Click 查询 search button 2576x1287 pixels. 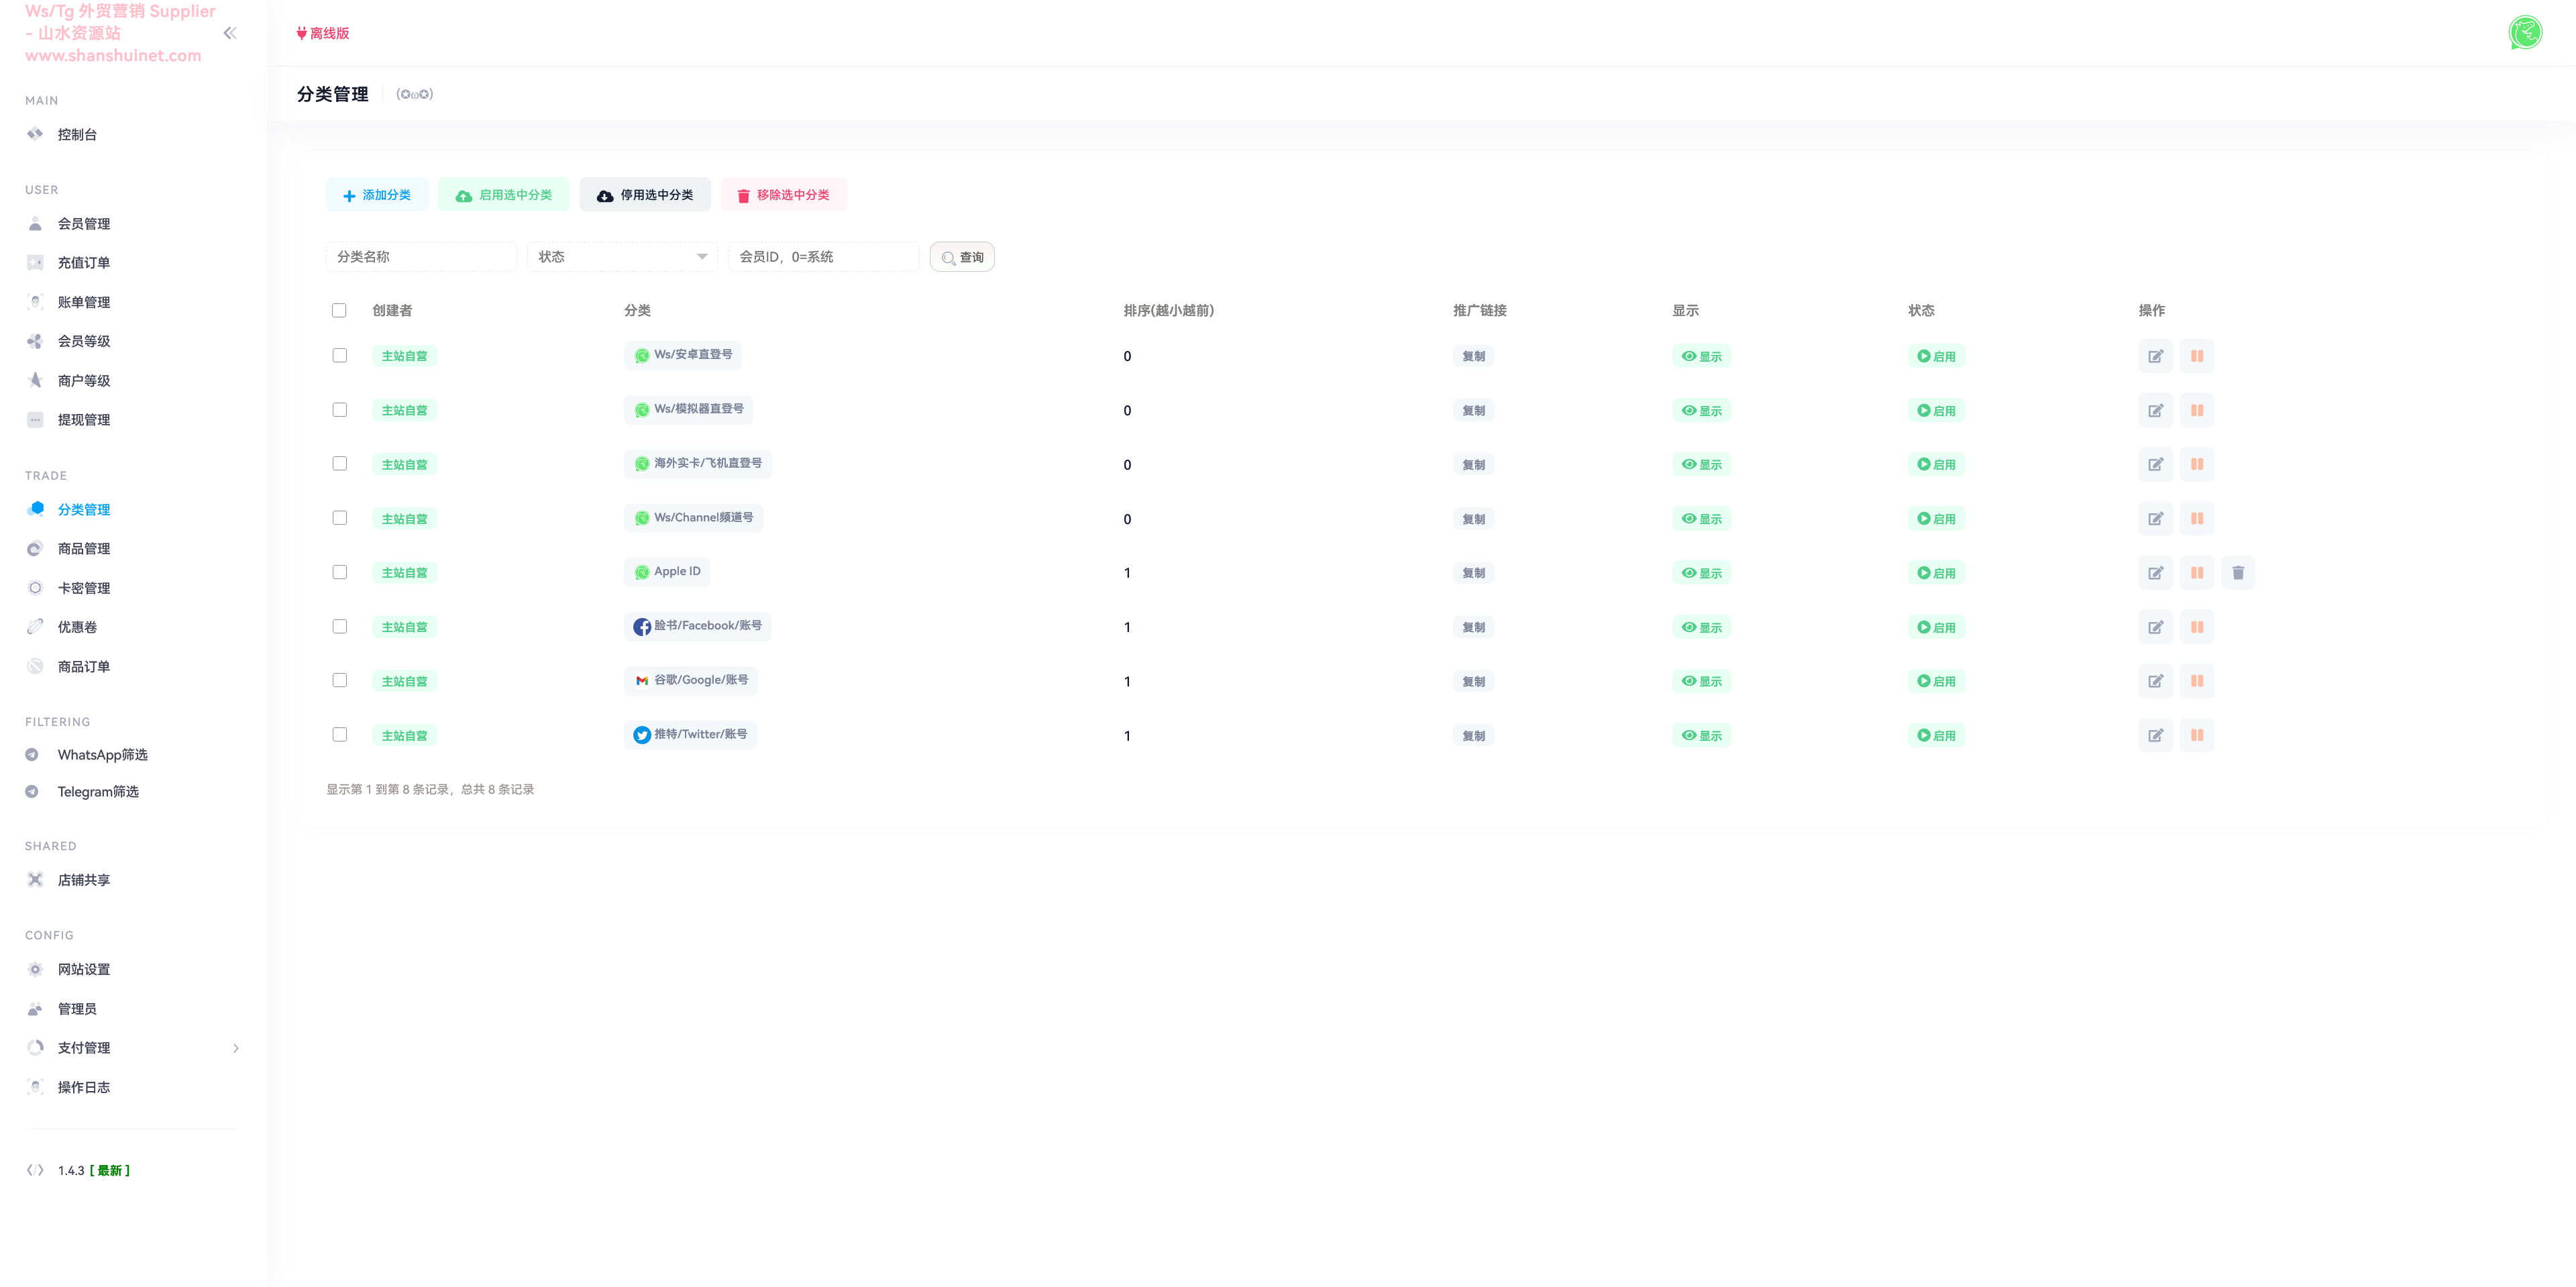961,257
